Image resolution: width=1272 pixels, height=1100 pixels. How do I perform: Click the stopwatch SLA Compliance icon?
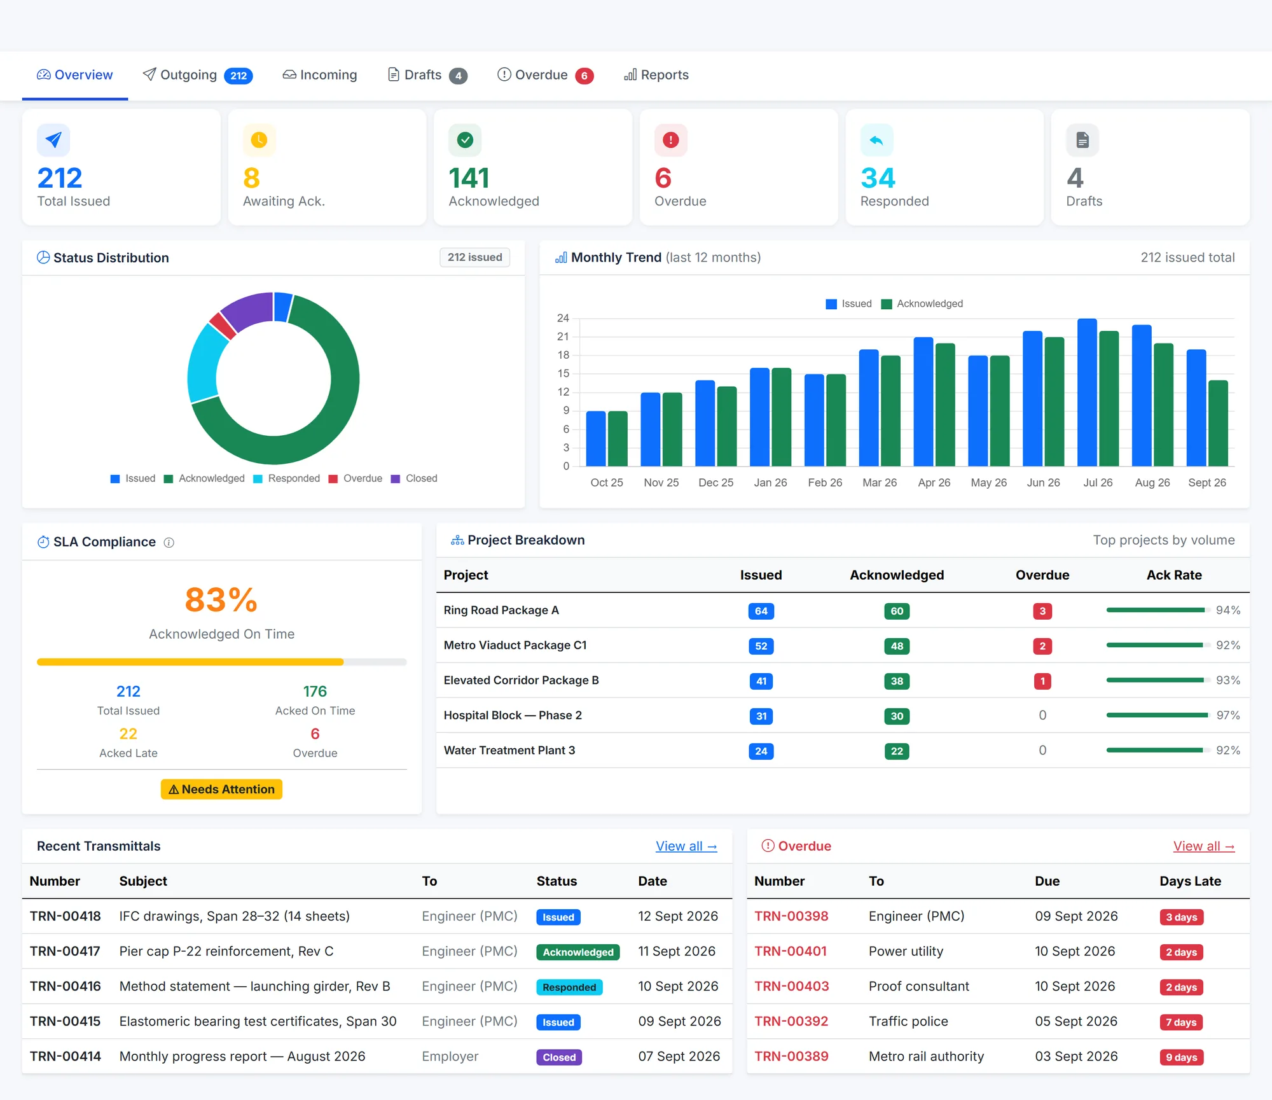[43, 542]
